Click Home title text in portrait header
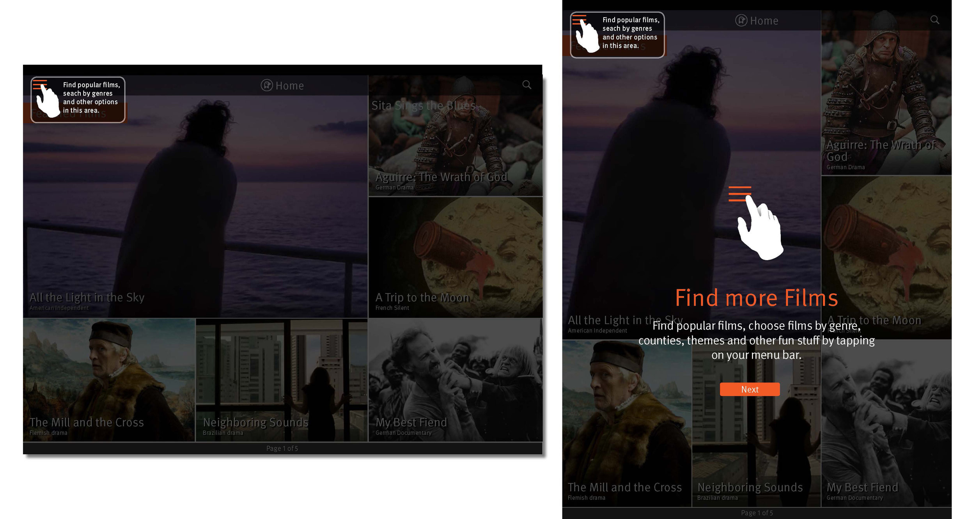The height and width of the screenshot is (519, 975). point(764,21)
